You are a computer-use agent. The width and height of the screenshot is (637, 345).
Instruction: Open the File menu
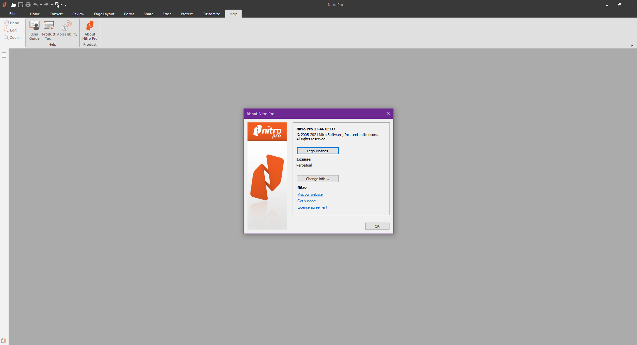pos(12,14)
